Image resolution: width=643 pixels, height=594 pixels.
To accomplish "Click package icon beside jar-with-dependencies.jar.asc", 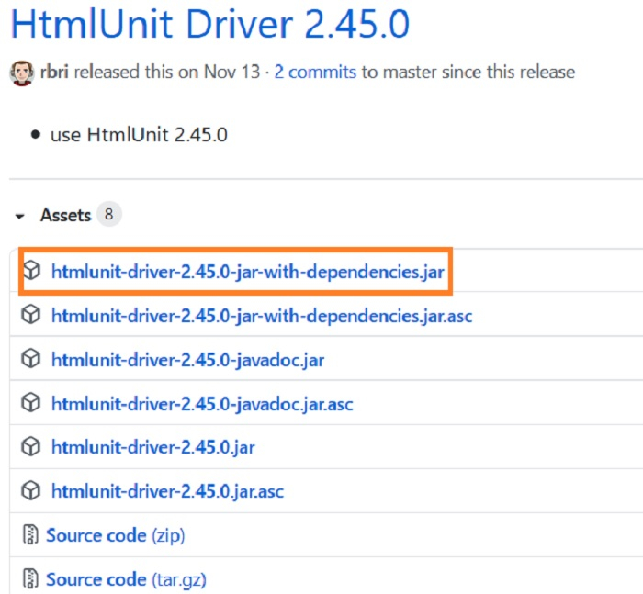I will (31, 315).
